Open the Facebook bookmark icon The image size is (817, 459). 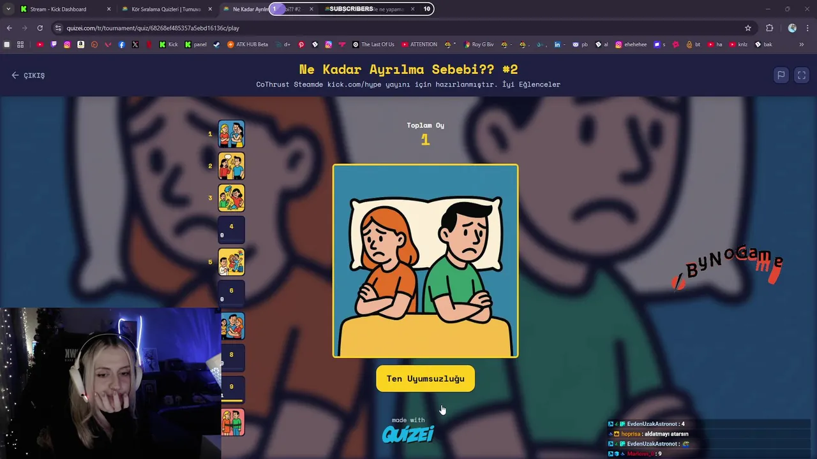point(121,45)
